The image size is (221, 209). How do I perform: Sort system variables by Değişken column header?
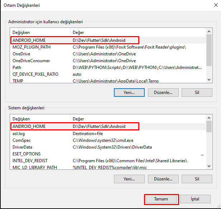(39, 119)
